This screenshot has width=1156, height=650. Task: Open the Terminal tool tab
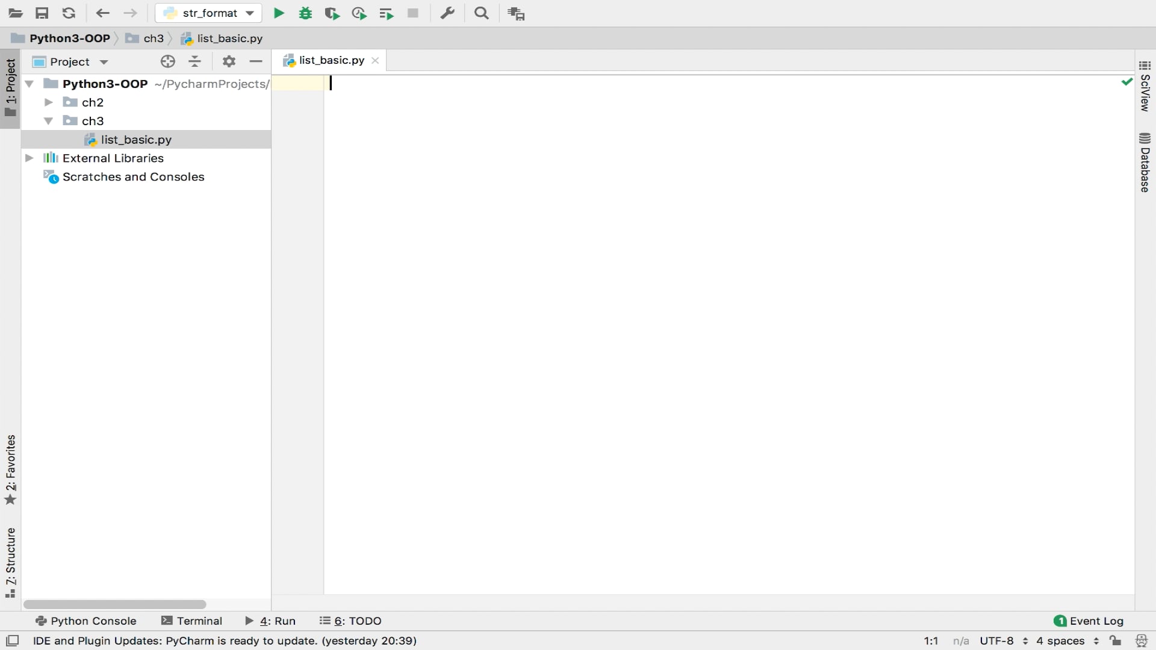pos(191,621)
